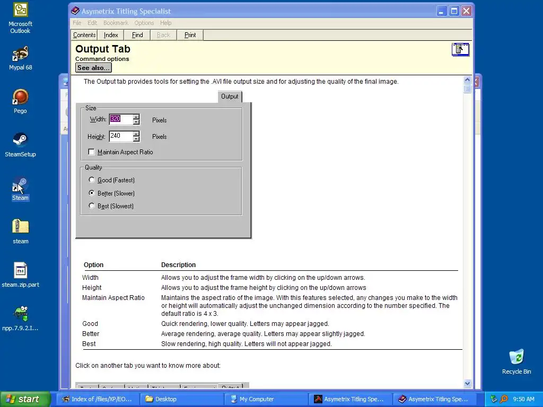Screen dimensions: 543x407
Task: Click the Width down arrow spinner
Action: [x=136, y=122]
